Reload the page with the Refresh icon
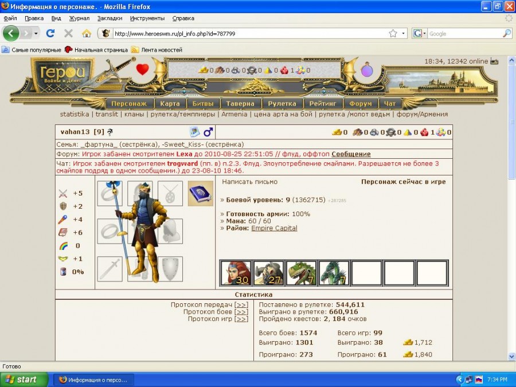516x387 pixels. pyautogui.click(x=50, y=33)
